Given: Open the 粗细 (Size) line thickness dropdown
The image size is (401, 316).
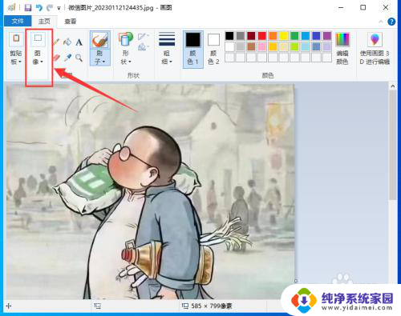Looking at the screenshot, I should [167, 49].
